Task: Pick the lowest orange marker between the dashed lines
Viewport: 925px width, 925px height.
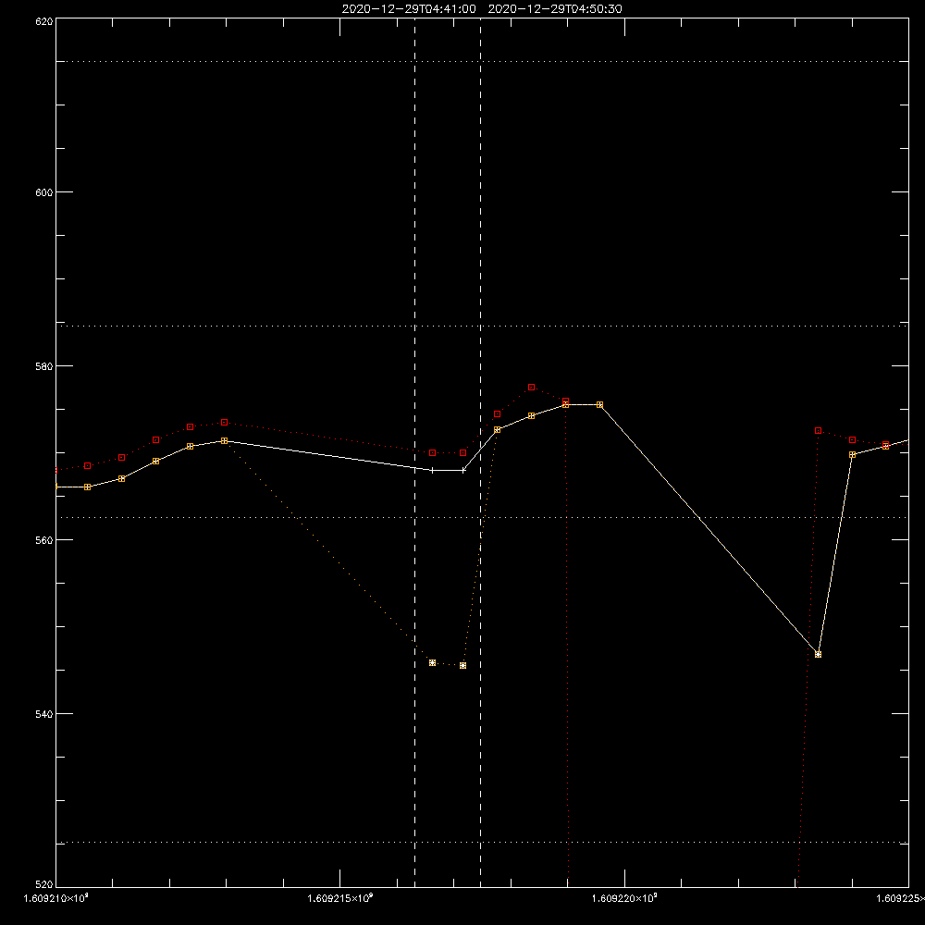Action: tap(463, 665)
